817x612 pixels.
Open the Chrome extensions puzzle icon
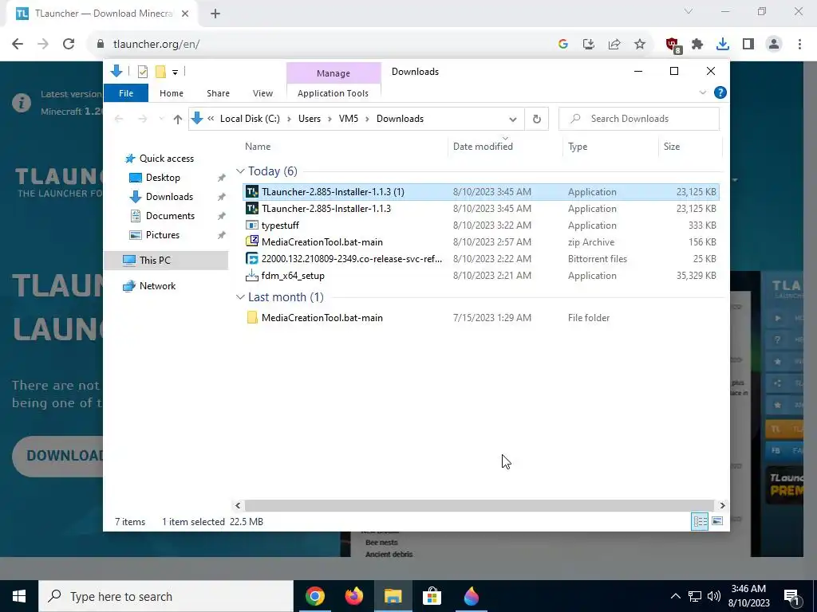coord(697,45)
